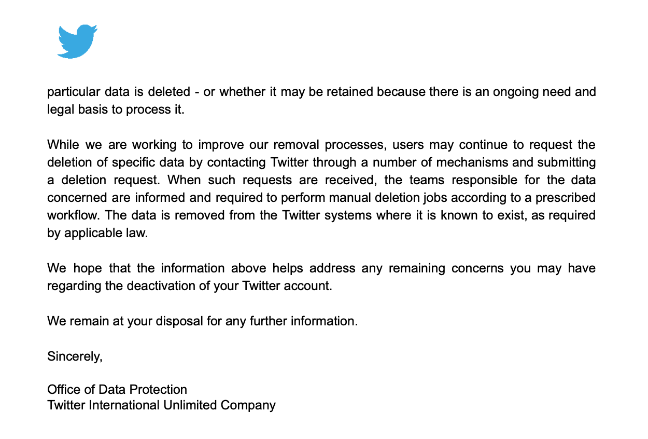The image size is (648, 439).
Task: Click the blue Twitter bird logo
Action: click(77, 41)
